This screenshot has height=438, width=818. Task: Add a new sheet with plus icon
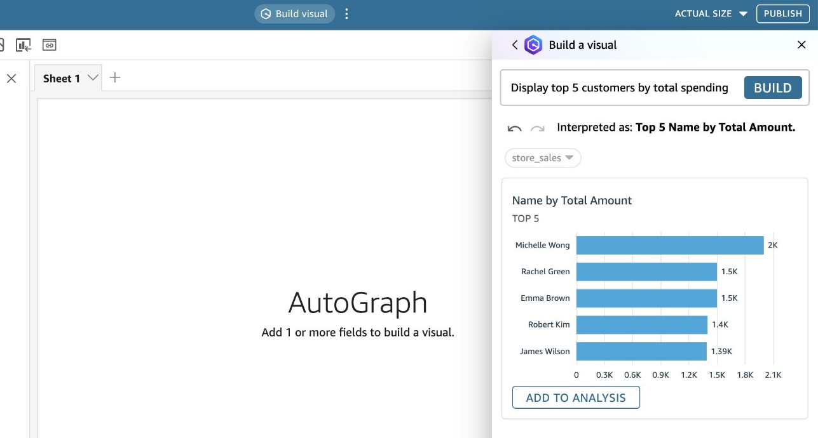[115, 77]
